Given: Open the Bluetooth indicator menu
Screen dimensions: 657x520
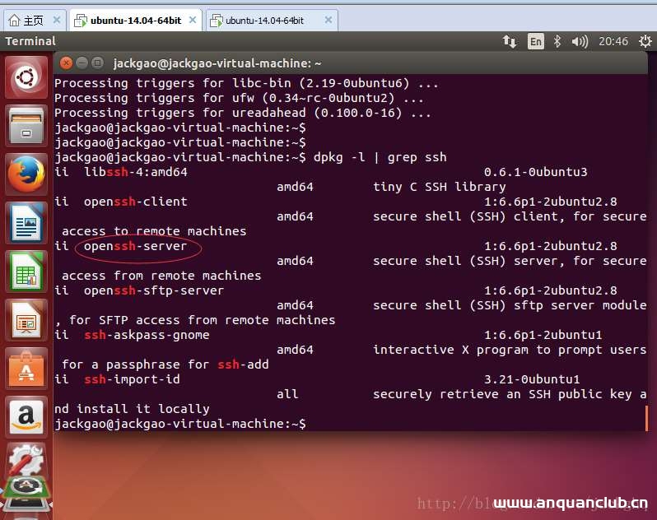Looking at the screenshot, I should pyautogui.click(x=557, y=41).
